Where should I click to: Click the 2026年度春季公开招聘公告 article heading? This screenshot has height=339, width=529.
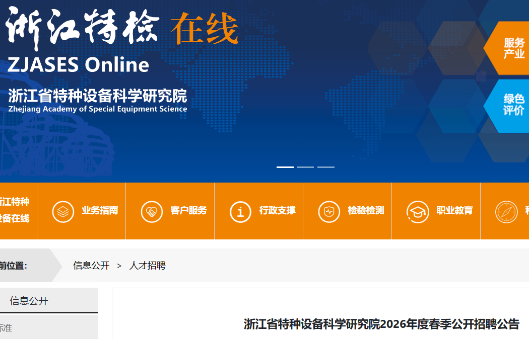[381, 324]
